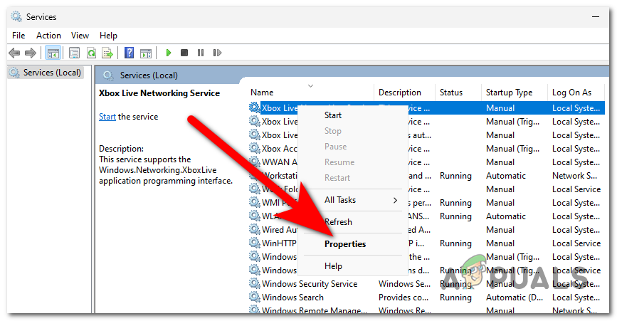The width and height of the screenshot is (617, 321).
Task: Select the Windows Search service row
Action: [x=426, y=297]
